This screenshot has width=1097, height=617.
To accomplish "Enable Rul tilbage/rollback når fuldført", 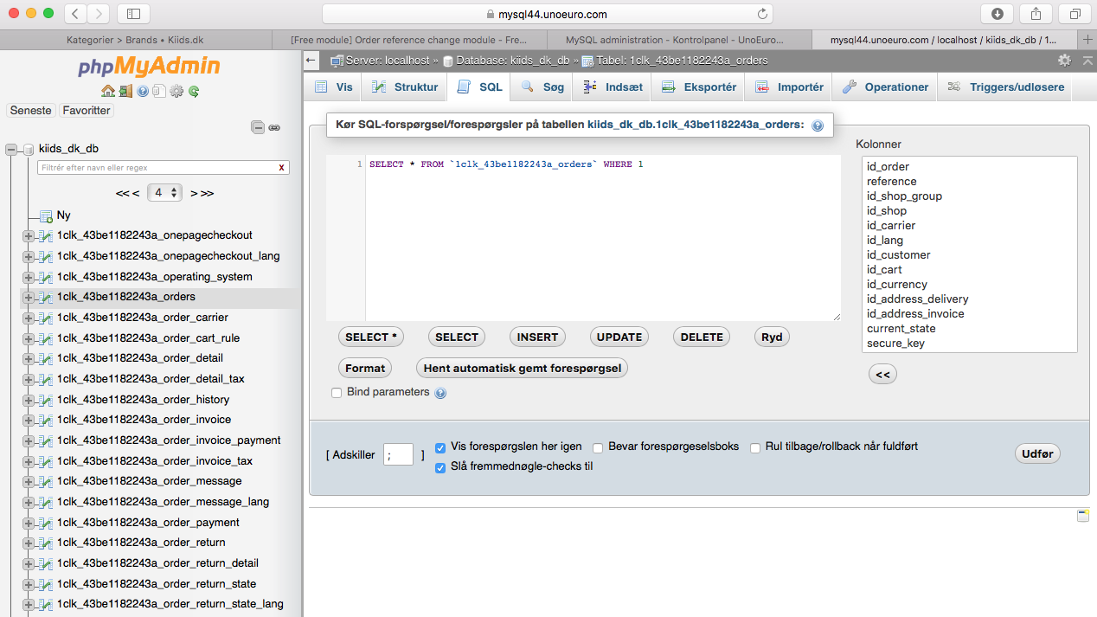I will click(x=755, y=447).
